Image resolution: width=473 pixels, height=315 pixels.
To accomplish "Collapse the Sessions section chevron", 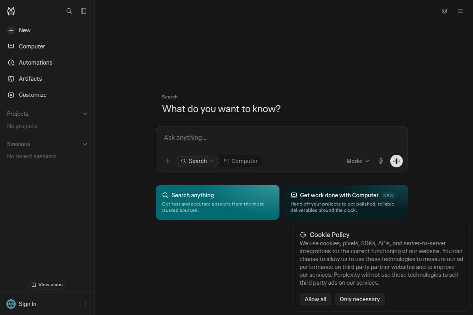I will click(x=85, y=144).
